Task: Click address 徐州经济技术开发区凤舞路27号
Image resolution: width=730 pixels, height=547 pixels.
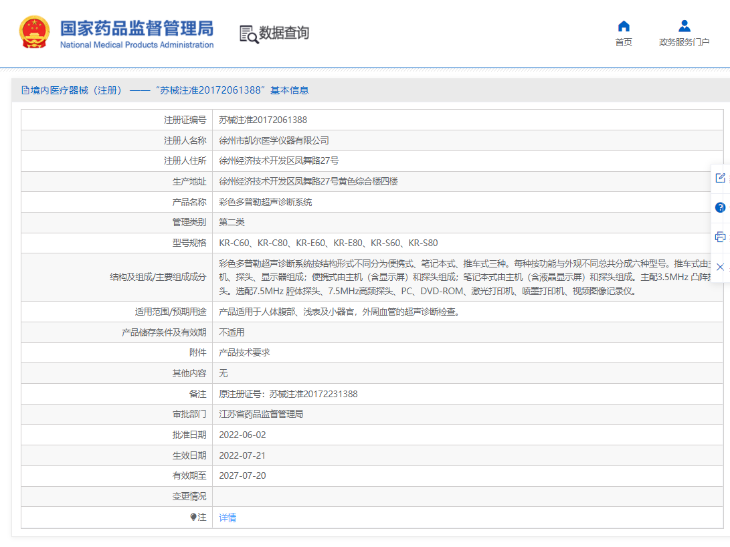Action: point(279,161)
